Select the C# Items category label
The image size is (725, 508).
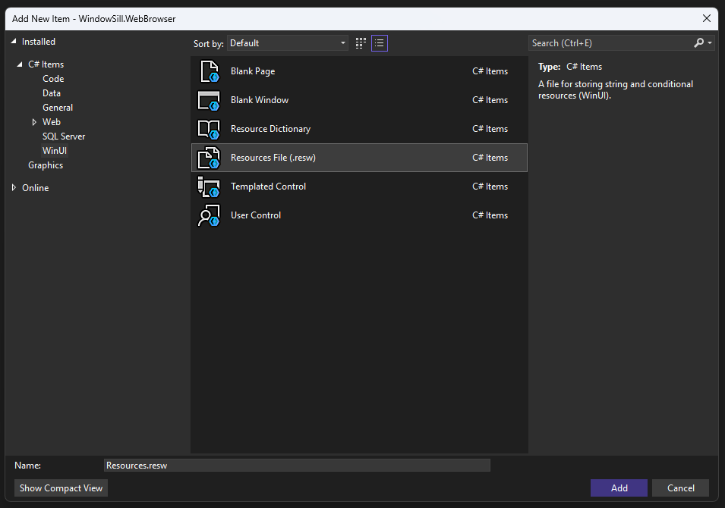pyautogui.click(x=46, y=64)
